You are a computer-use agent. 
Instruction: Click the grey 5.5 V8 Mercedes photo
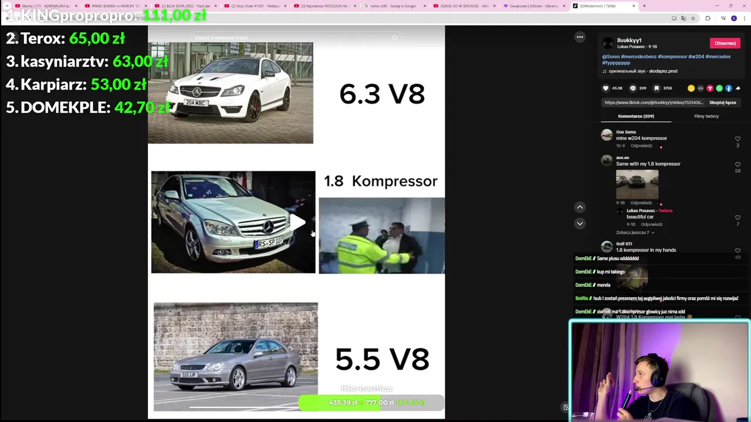pyautogui.click(x=236, y=356)
